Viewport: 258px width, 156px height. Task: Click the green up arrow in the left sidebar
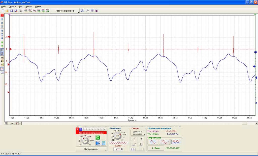click(x=2, y=42)
